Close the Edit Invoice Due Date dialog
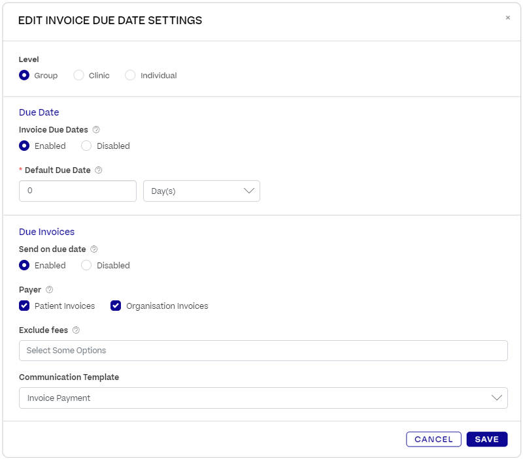 [x=507, y=18]
